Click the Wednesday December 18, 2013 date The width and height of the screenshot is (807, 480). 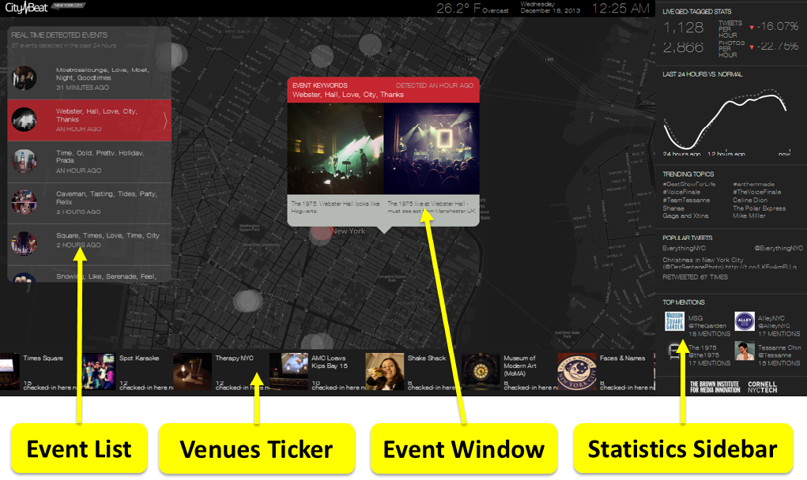[550, 7]
